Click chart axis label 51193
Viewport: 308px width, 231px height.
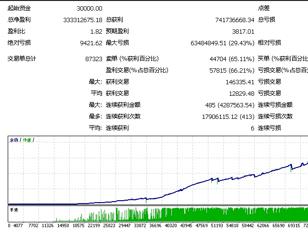click(x=217, y=226)
